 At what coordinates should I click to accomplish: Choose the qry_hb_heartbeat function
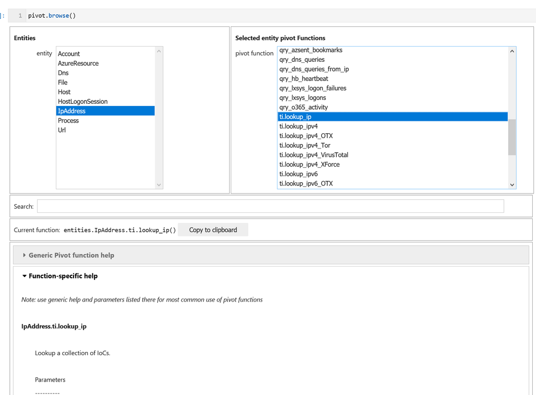[x=392, y=78]
